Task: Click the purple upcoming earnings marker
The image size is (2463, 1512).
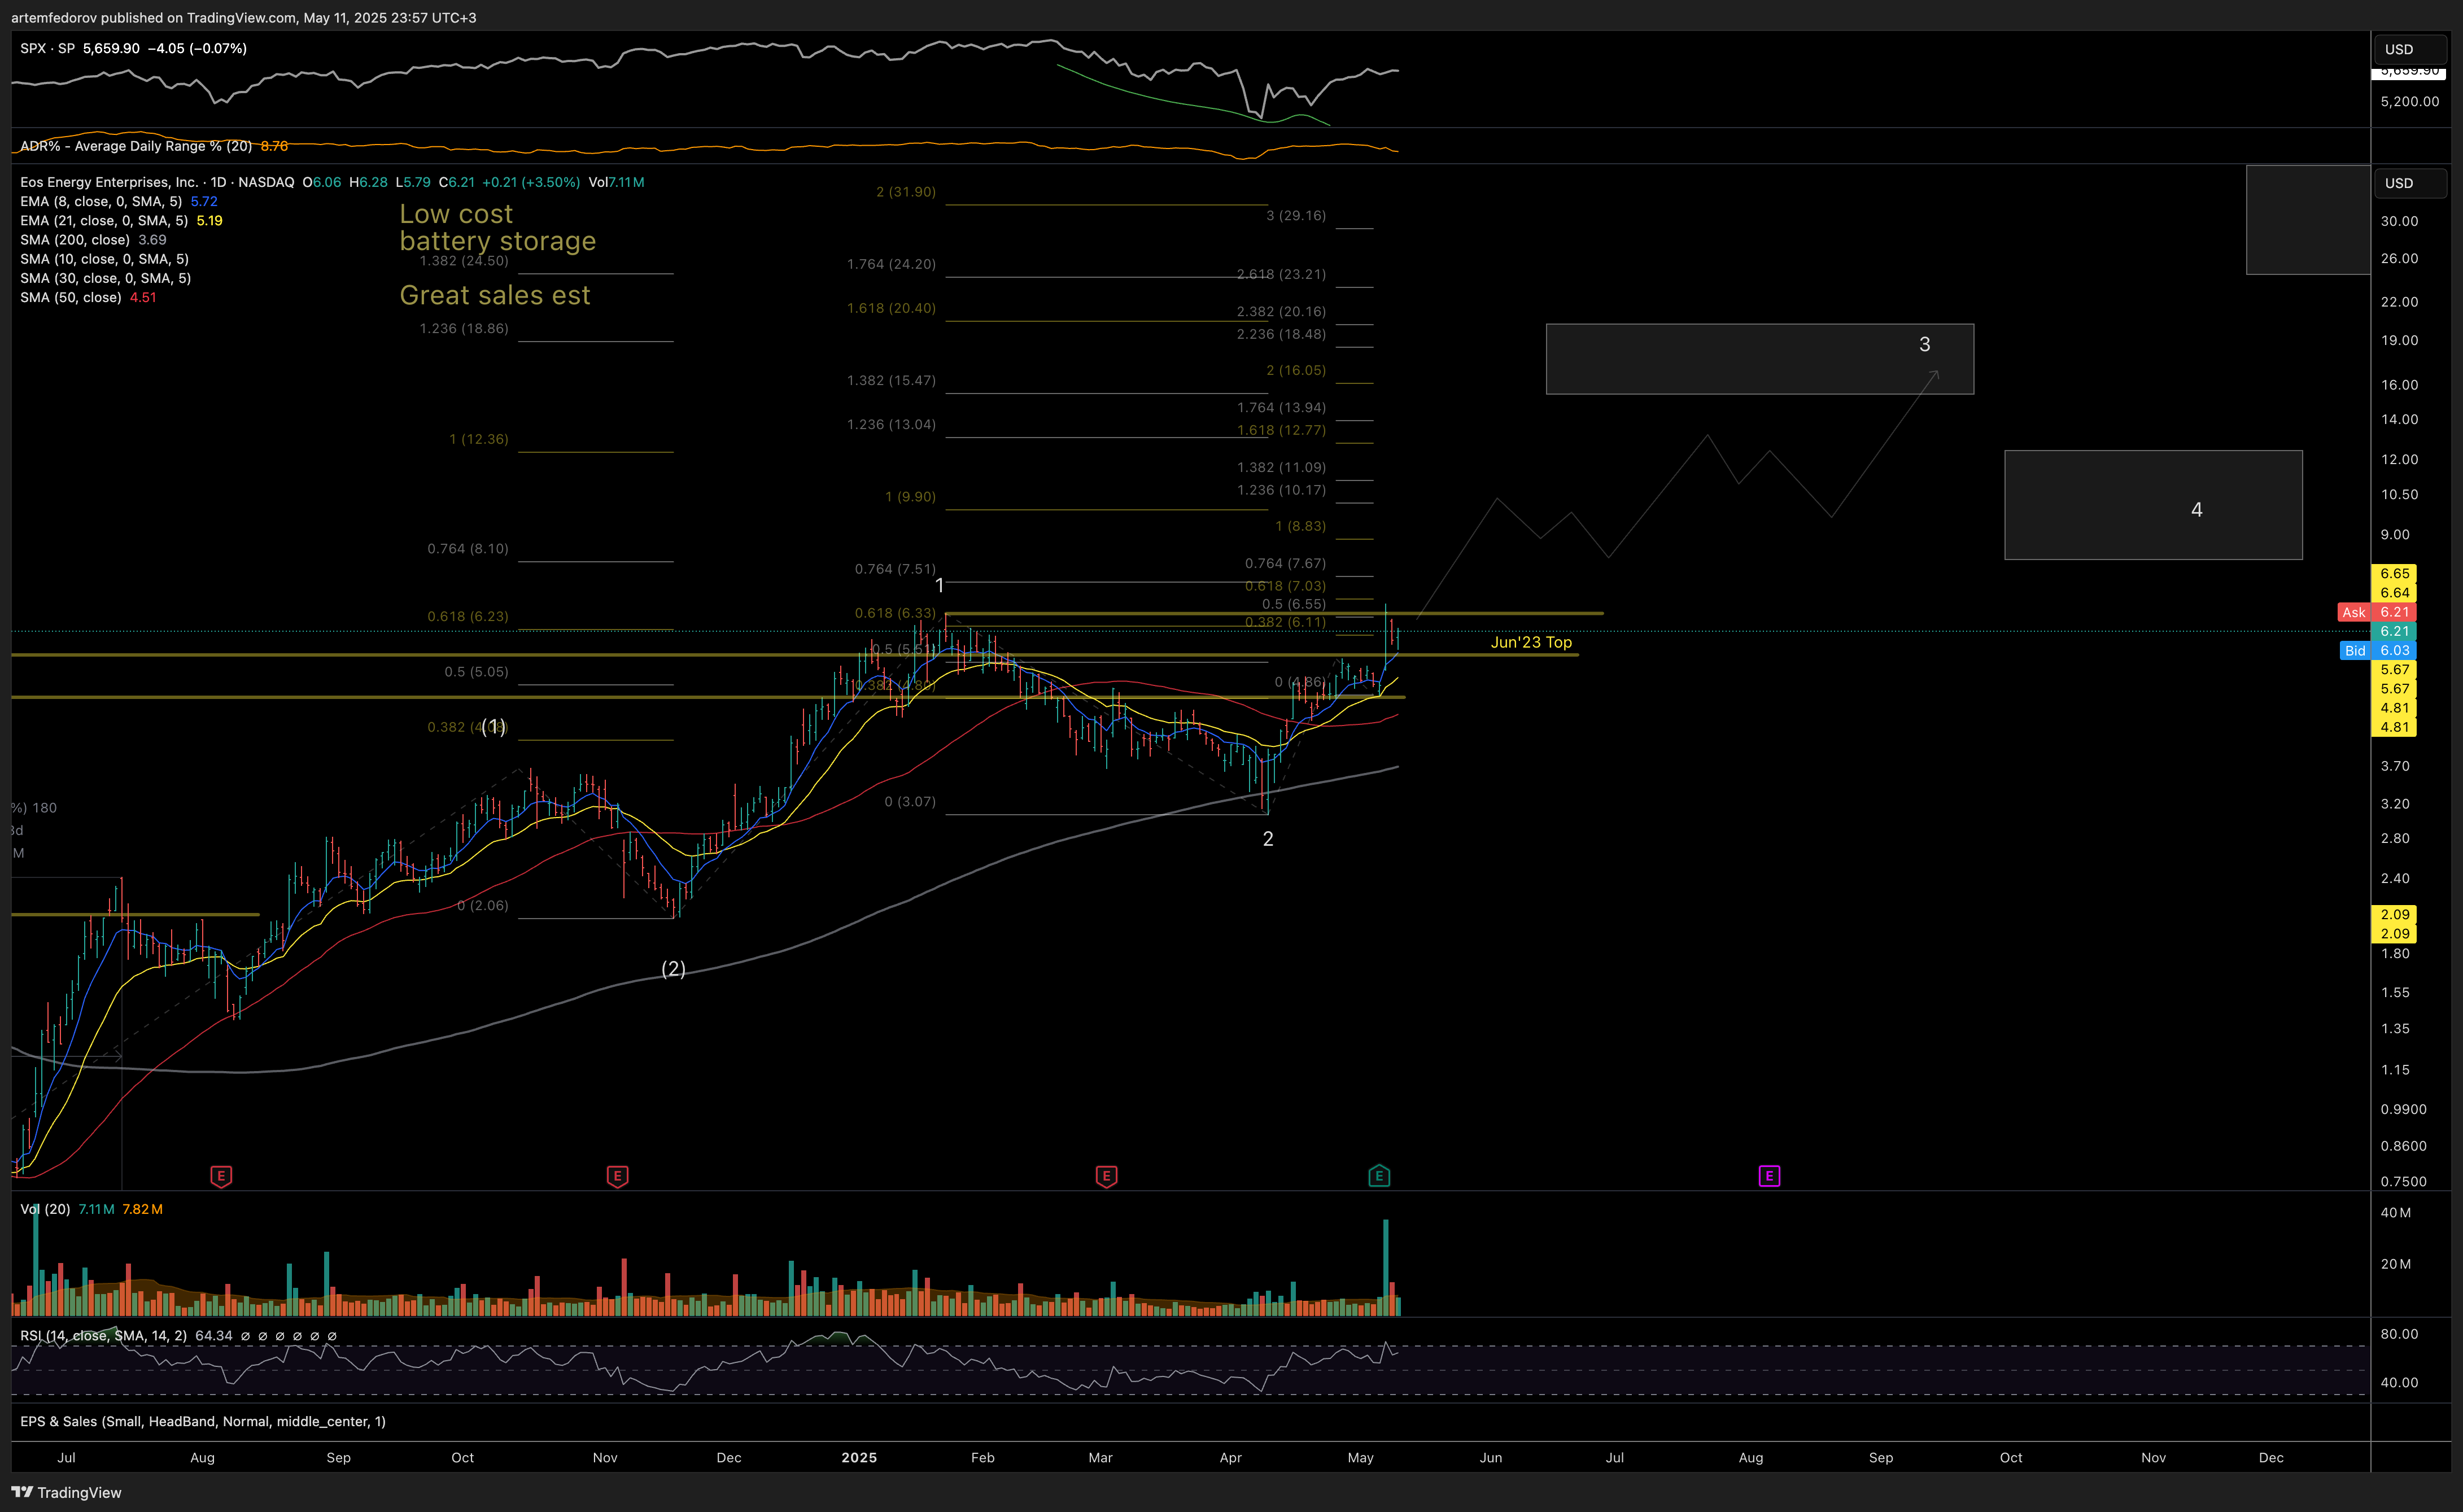Action: point(1769,1176)
